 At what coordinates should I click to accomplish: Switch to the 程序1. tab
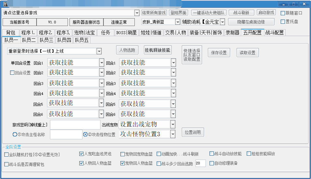(28, 32)
